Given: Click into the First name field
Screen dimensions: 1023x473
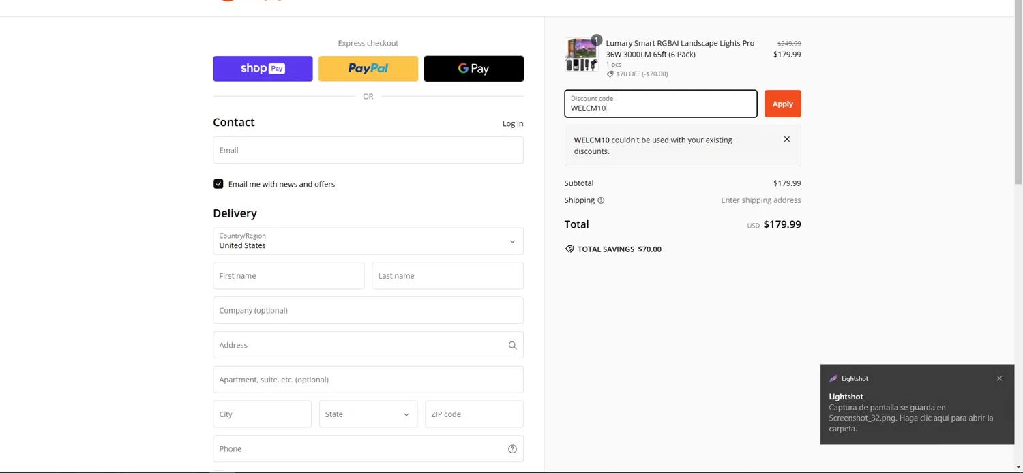Looking at the screenshot, I should coord(288,276).
